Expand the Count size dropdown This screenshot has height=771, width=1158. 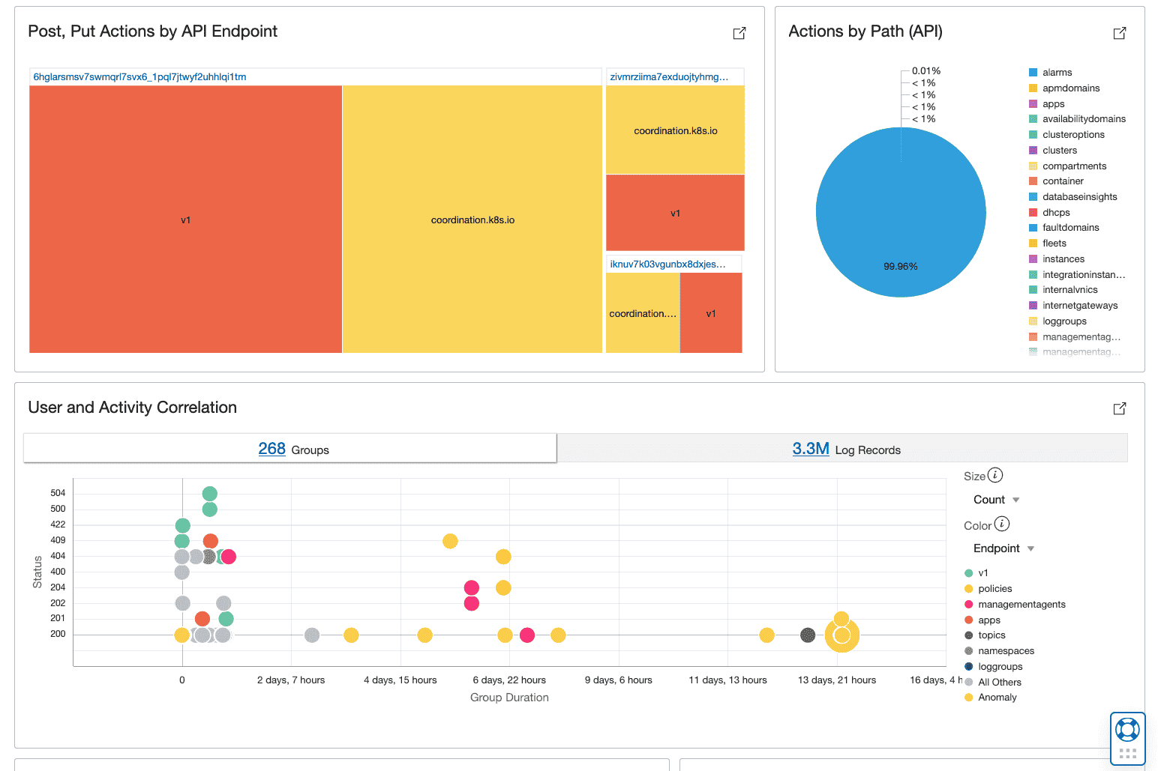(997, 500)
